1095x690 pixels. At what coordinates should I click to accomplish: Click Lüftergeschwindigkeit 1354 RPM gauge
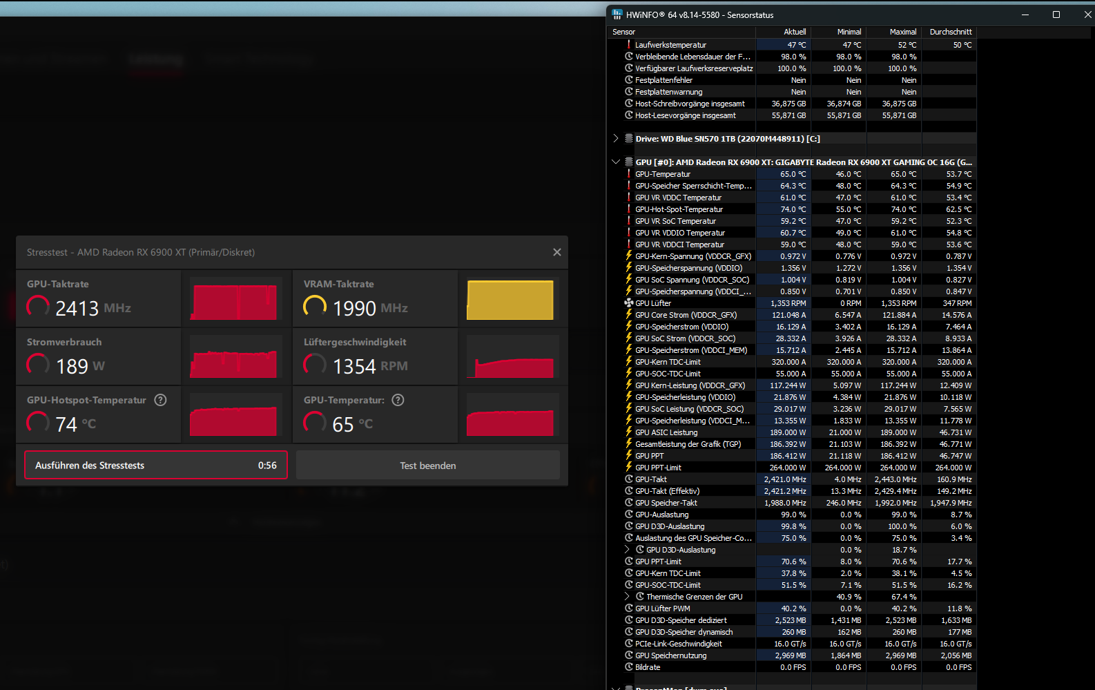tap(315, 364)
